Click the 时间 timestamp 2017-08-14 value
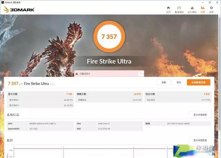 [x=178, y=124]
